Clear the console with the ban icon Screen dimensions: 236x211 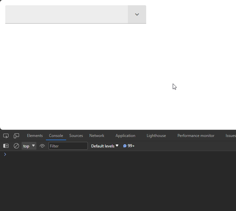(x=16, y=146)
